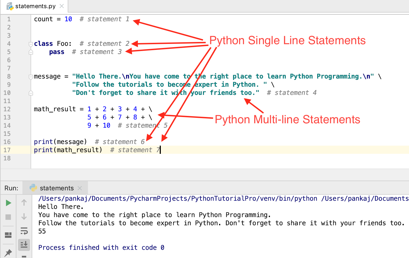Click the fold marker beside pass statement
Image resolution: width=409 pixels, height=258 pixels.
click(x=31, y=53)
